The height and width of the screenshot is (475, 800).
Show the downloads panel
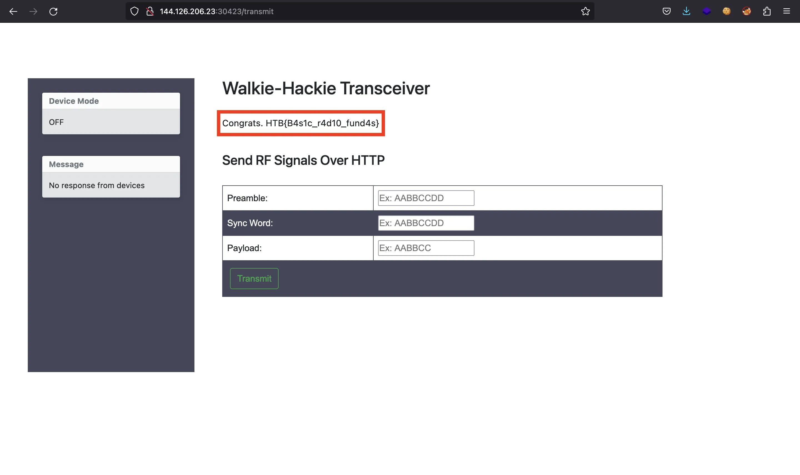686,12
